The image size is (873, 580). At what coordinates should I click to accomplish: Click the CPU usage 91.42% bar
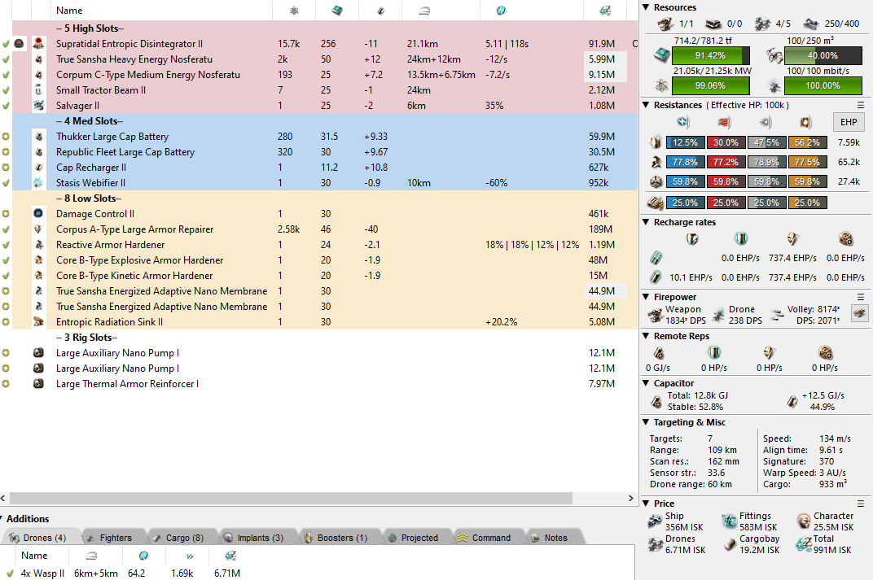[711, 55]
